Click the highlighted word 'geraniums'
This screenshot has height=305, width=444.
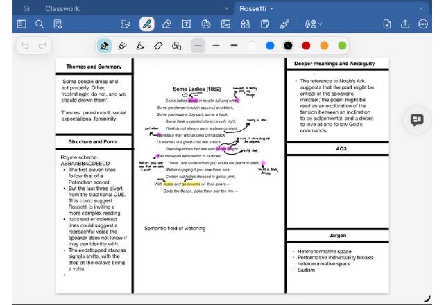[191, 184]
